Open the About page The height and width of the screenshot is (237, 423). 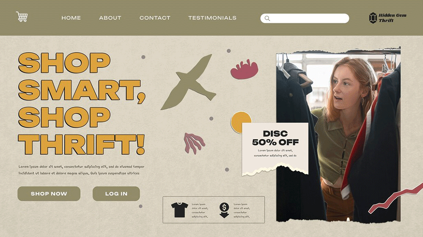[110, 18]
